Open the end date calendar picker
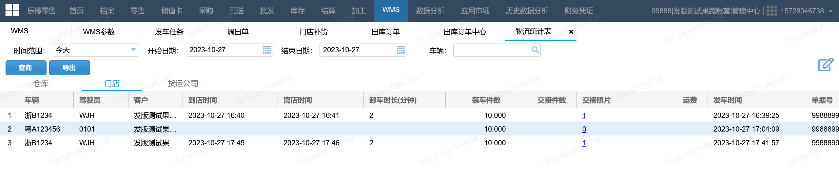Screen dimensions: 839x191 [x=401, y=50]
